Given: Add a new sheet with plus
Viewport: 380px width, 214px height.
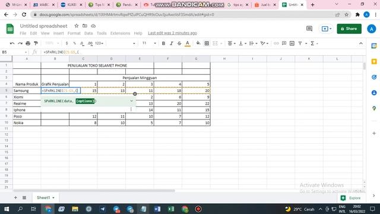Looking at the screenshot, I should coord(15,198).
